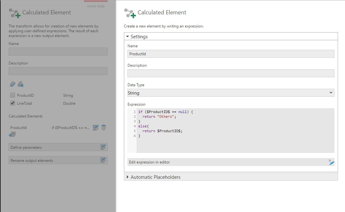Click the uncheck-all elements icon
Viewport: 345px width, 212px height.
pos(20,84)
